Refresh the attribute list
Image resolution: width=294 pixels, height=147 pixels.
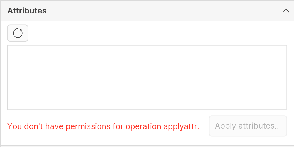[18, 33]
